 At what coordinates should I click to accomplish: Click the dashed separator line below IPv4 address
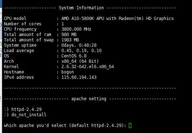click(90, 88)
